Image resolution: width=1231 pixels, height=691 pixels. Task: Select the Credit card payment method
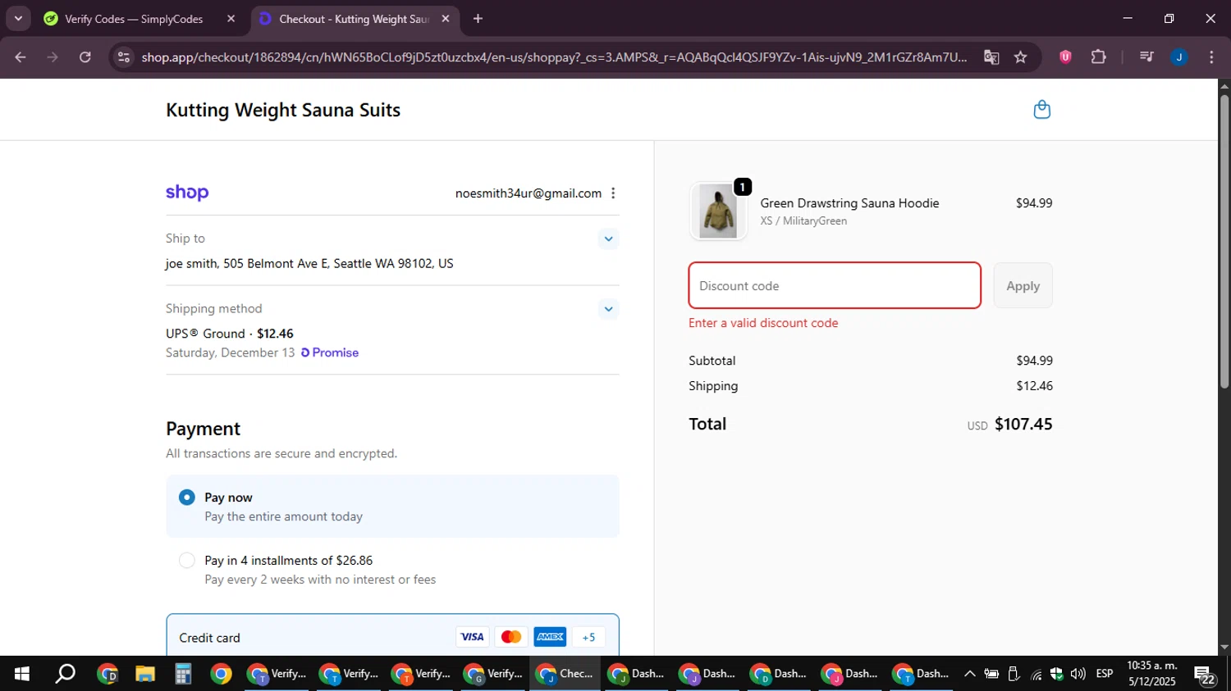coord(392,636)
